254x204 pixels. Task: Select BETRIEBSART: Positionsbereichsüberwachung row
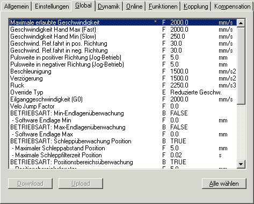123,162
